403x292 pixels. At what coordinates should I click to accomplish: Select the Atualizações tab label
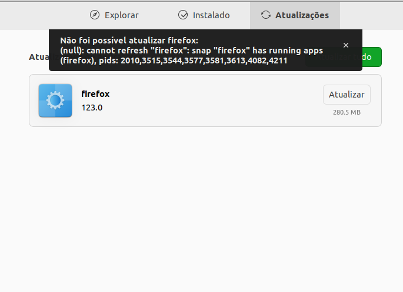click(302, 15)
